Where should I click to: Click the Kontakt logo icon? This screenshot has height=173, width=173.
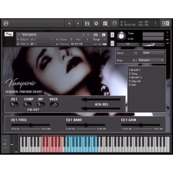pos(6,24)
